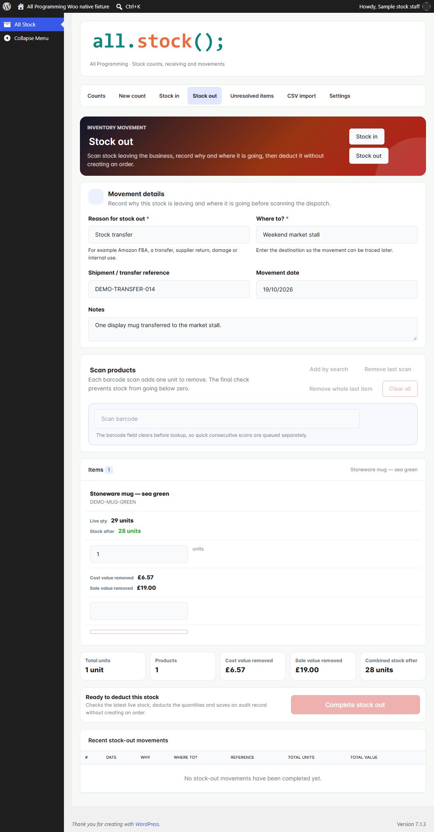Screen dimensions: 434x832
Task: Click the search magnifier icon
Action: [119, 6]
